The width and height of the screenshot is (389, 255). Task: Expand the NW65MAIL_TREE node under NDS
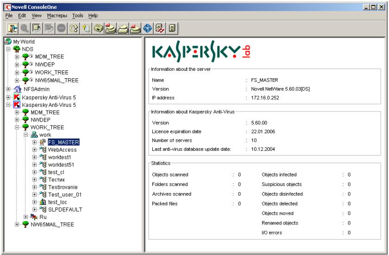tap(17, 81)
